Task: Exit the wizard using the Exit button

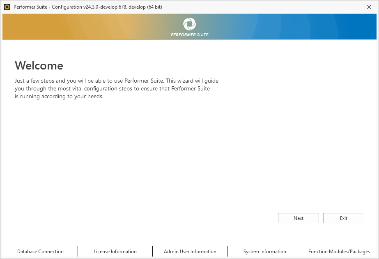Action: click(x=343, y=218)
